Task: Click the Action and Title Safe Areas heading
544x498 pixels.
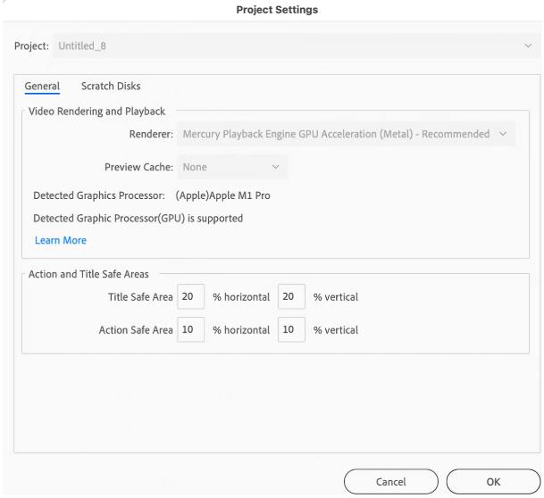Action: (88, 274)
